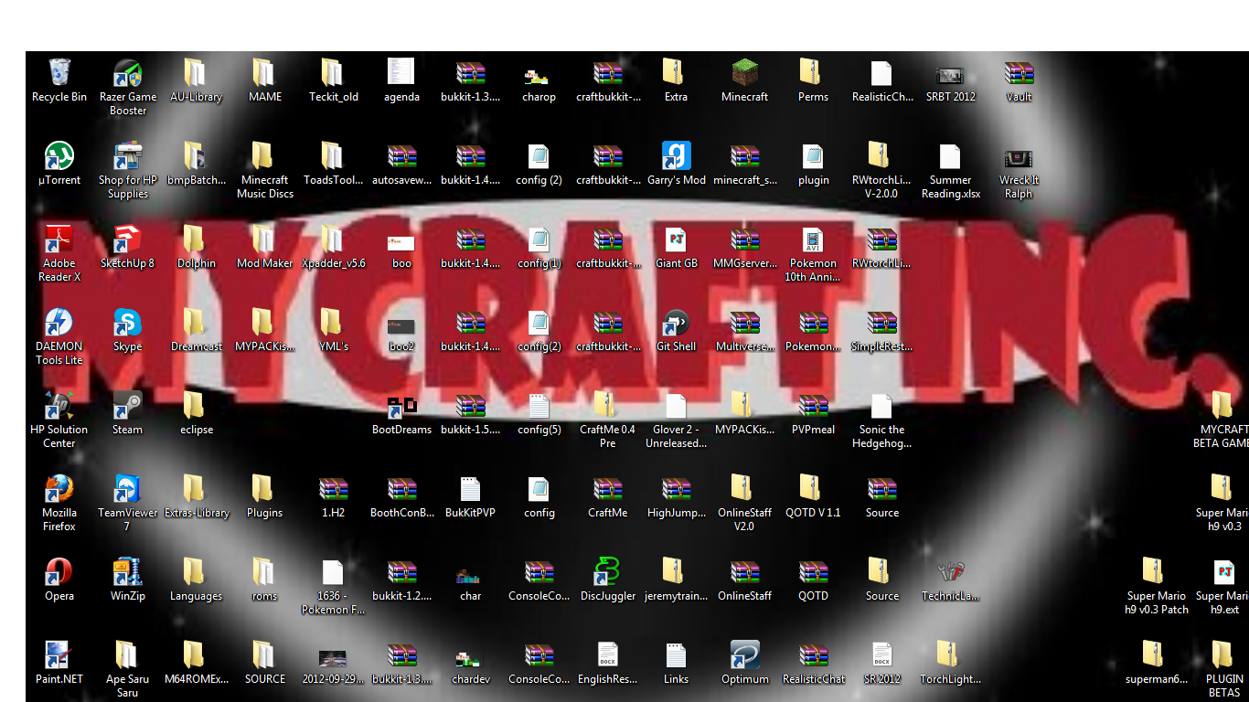Click the PLUGIN BETAS folder
Screen dimensions: 1249x702
coord(1223,655)
